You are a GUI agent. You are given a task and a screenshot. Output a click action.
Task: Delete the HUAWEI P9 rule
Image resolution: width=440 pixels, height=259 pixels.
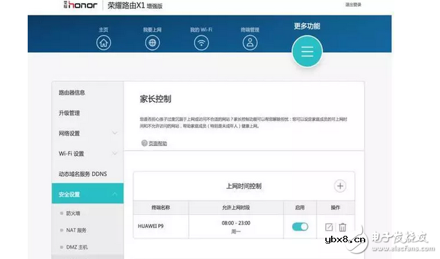click(342, 227)
